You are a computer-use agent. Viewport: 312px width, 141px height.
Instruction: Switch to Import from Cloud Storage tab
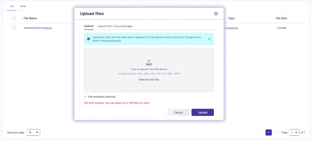(115, 26)
